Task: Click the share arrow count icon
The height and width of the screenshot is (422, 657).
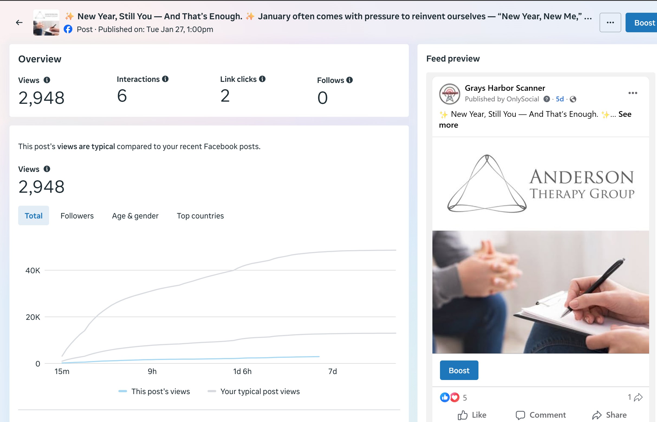Action: [x=638, y=397]
